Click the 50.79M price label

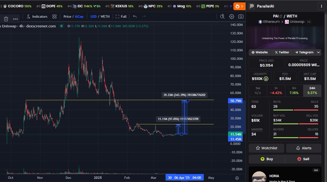(x=236, y=101)
